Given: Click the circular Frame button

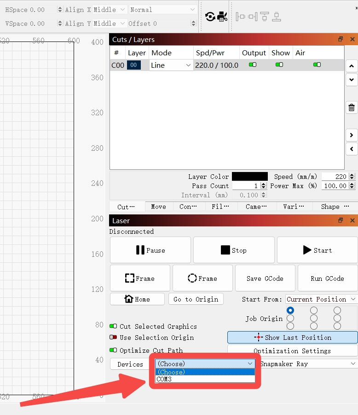Looking at the screenshot, I should pos(202,279).
